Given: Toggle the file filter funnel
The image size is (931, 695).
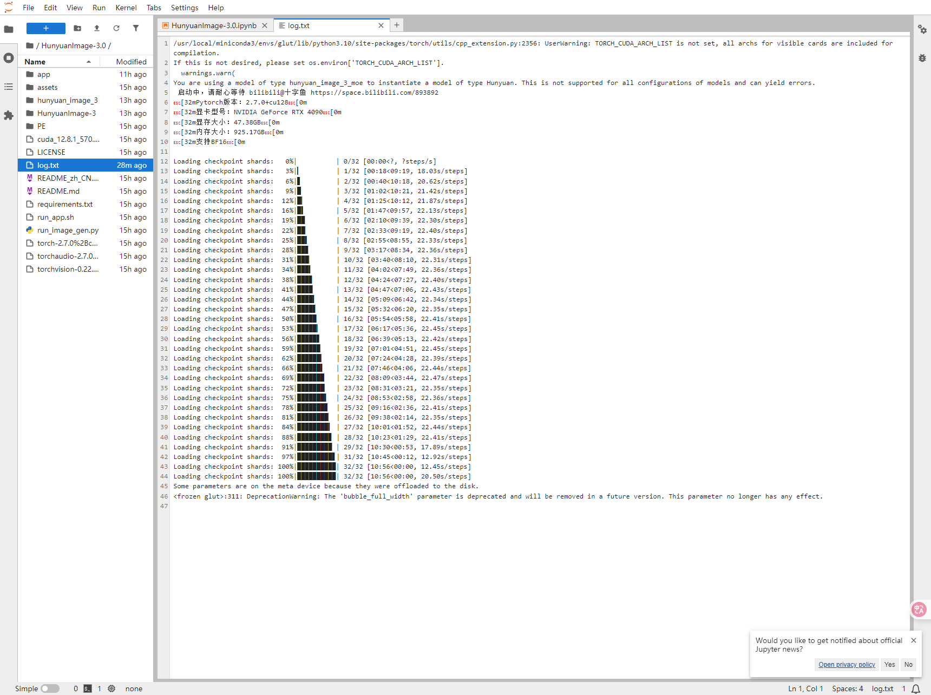Looking at the screenshot, I should tap(136, 28).
